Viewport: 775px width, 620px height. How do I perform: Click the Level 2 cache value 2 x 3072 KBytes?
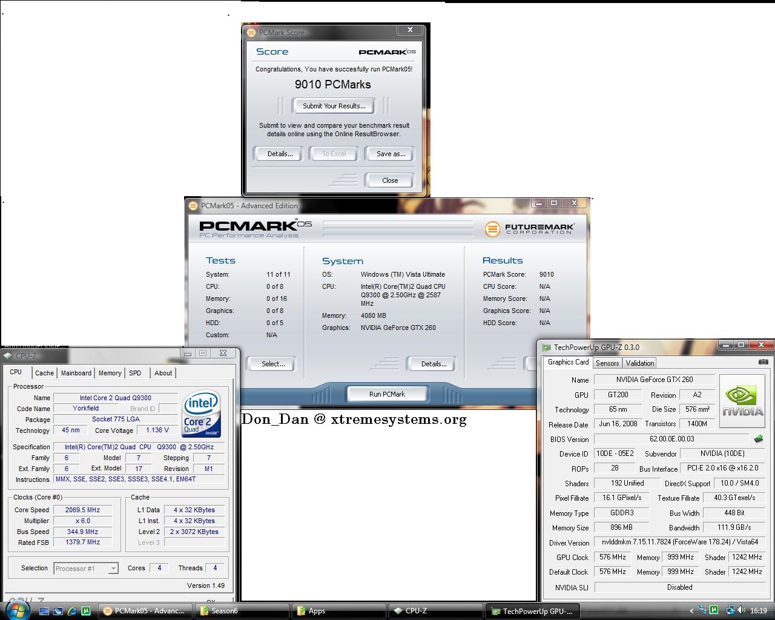click(194, 532)
